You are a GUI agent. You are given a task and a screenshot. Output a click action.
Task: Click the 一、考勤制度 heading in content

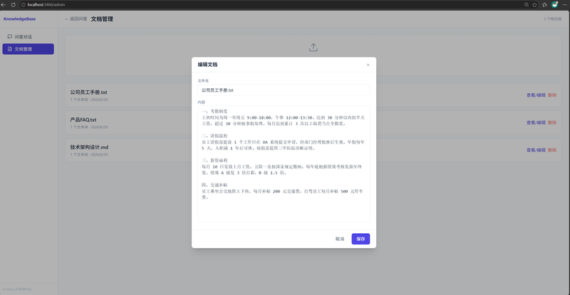(x=214, y=112)
